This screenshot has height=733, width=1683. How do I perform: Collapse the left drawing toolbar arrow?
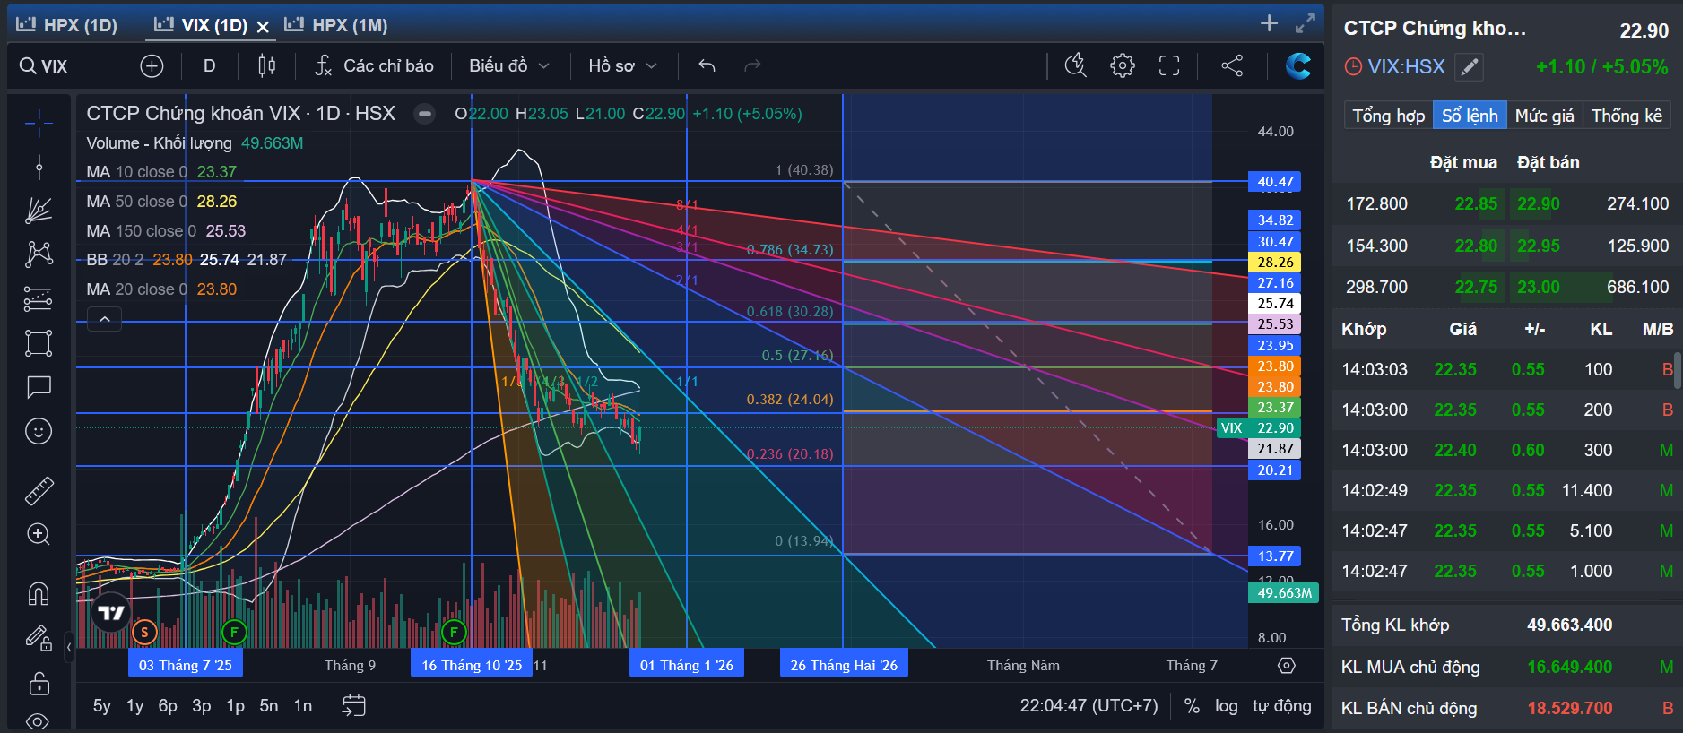click(69, 646)
